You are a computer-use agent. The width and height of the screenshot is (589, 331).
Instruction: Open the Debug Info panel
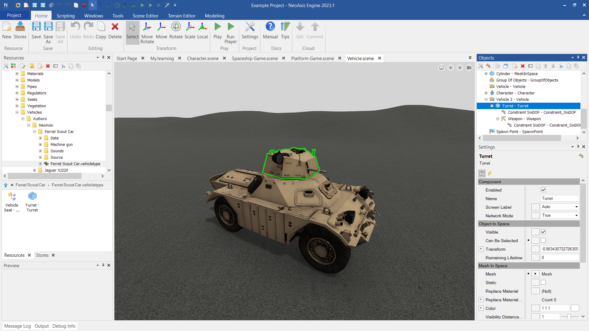[64, 326]
